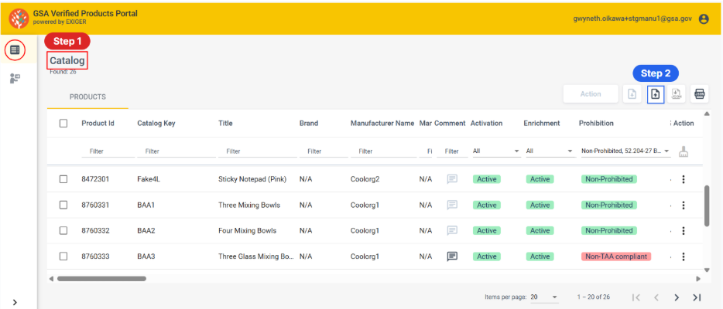Click the Prohibition column header

[596, 124]
